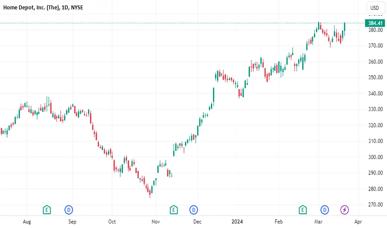
Task: Select the lowest red candle before November
Action: pos(150,194)
